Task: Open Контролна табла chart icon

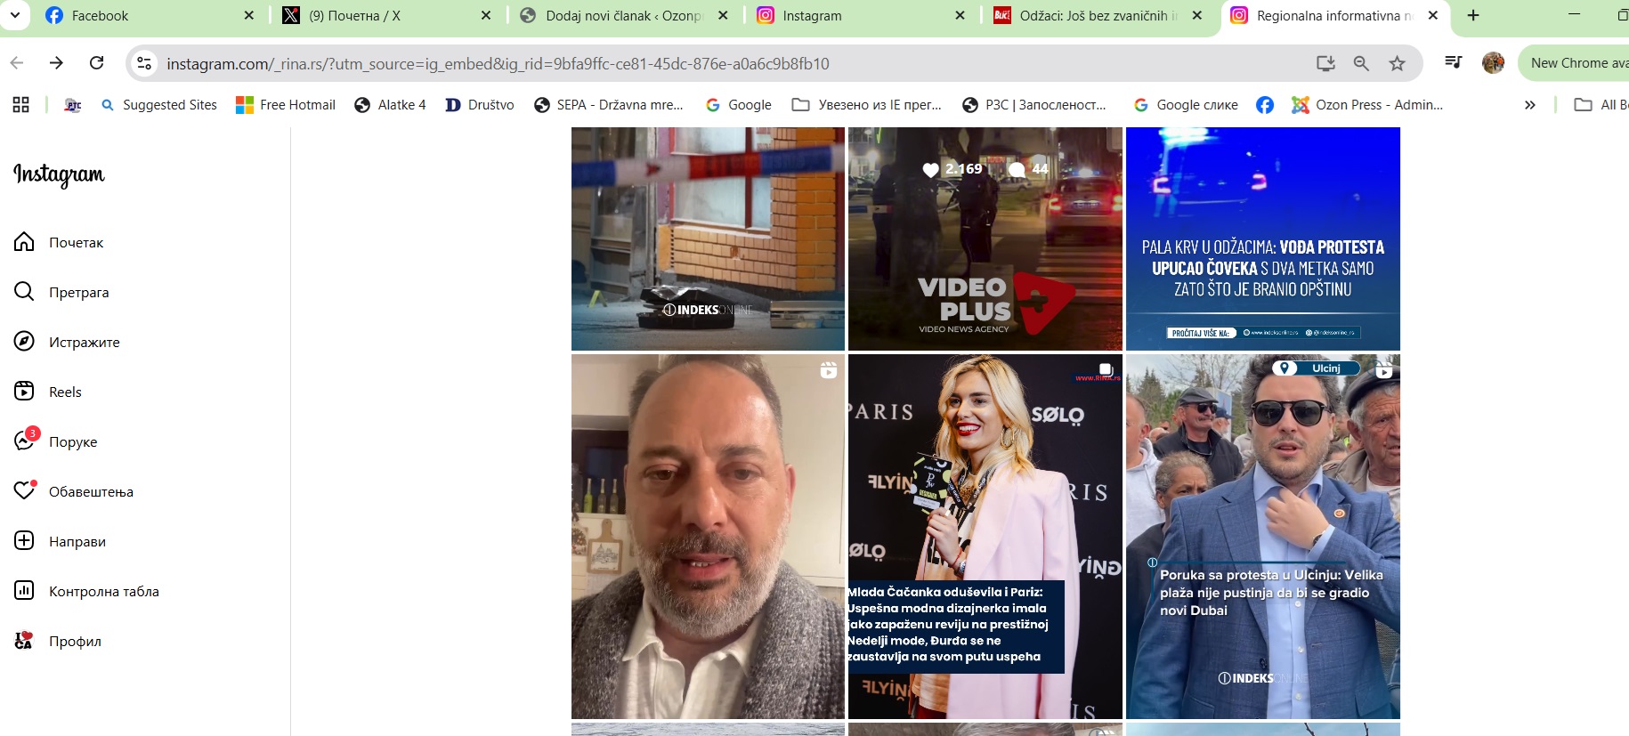Action: [24, 591]
